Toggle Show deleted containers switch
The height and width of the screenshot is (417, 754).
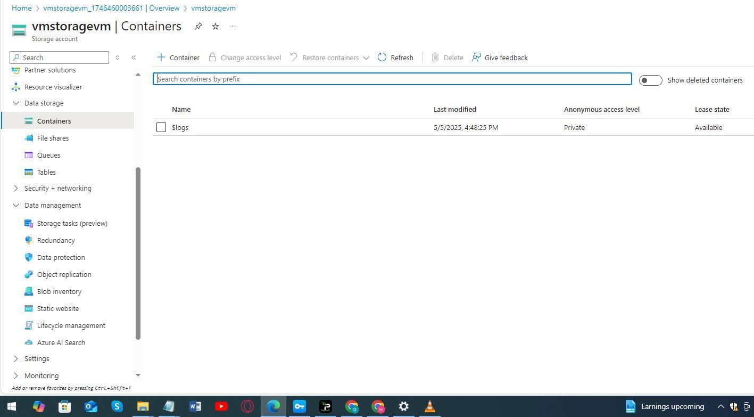pyautogui.click(x=650, y=80)
